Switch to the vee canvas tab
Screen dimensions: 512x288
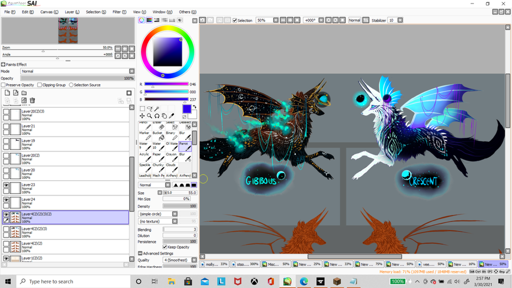tap(430, 264)
